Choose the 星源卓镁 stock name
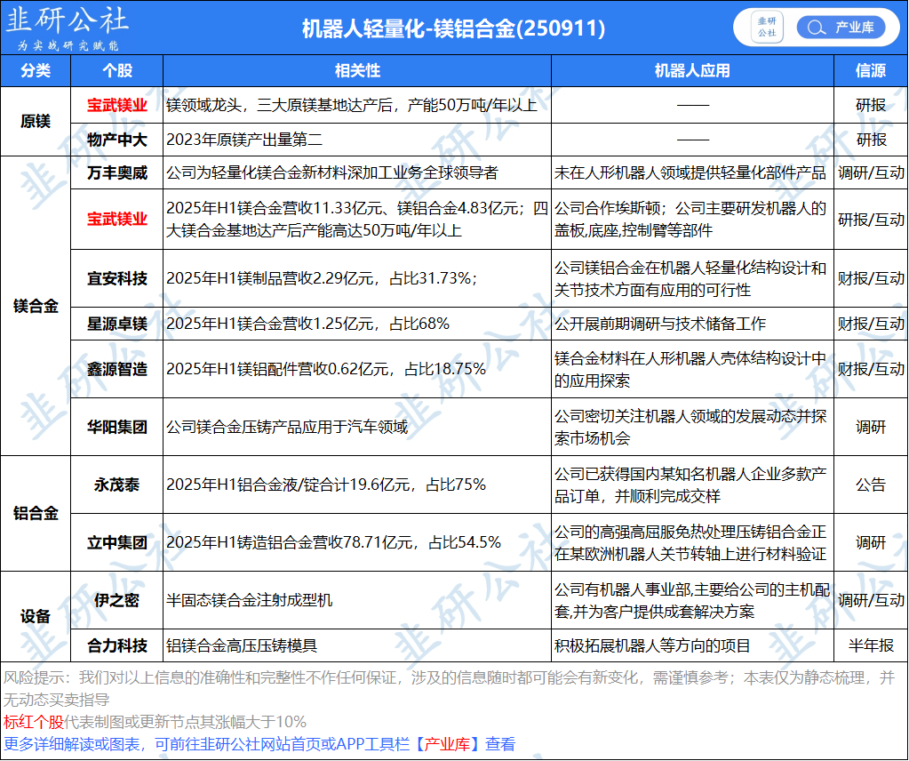 click(x=116, y=324)
